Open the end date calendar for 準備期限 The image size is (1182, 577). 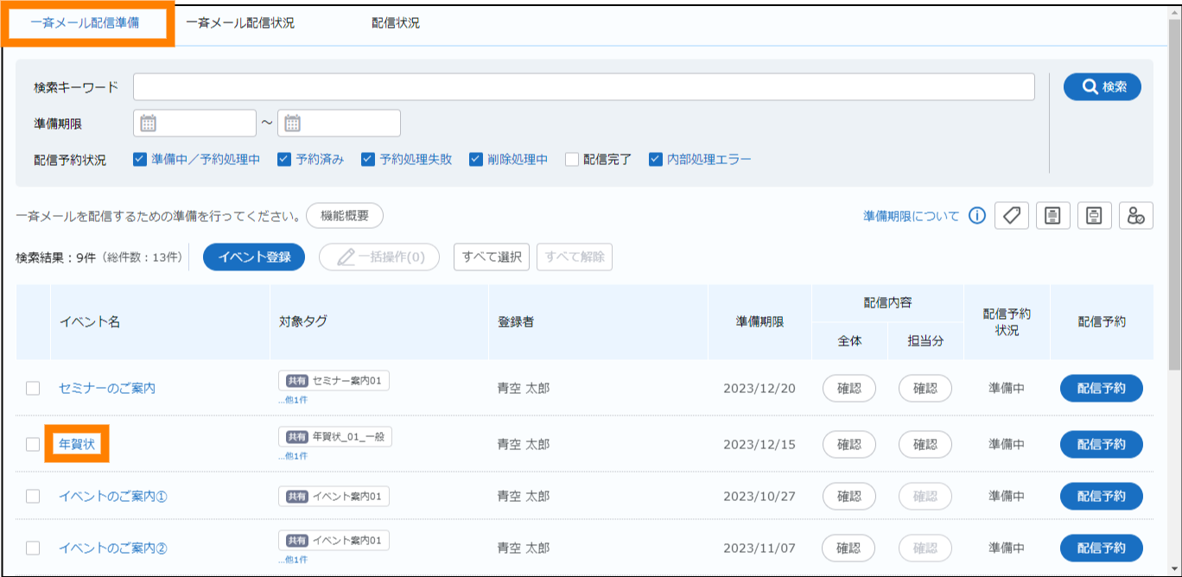click(x=293, y=124)
